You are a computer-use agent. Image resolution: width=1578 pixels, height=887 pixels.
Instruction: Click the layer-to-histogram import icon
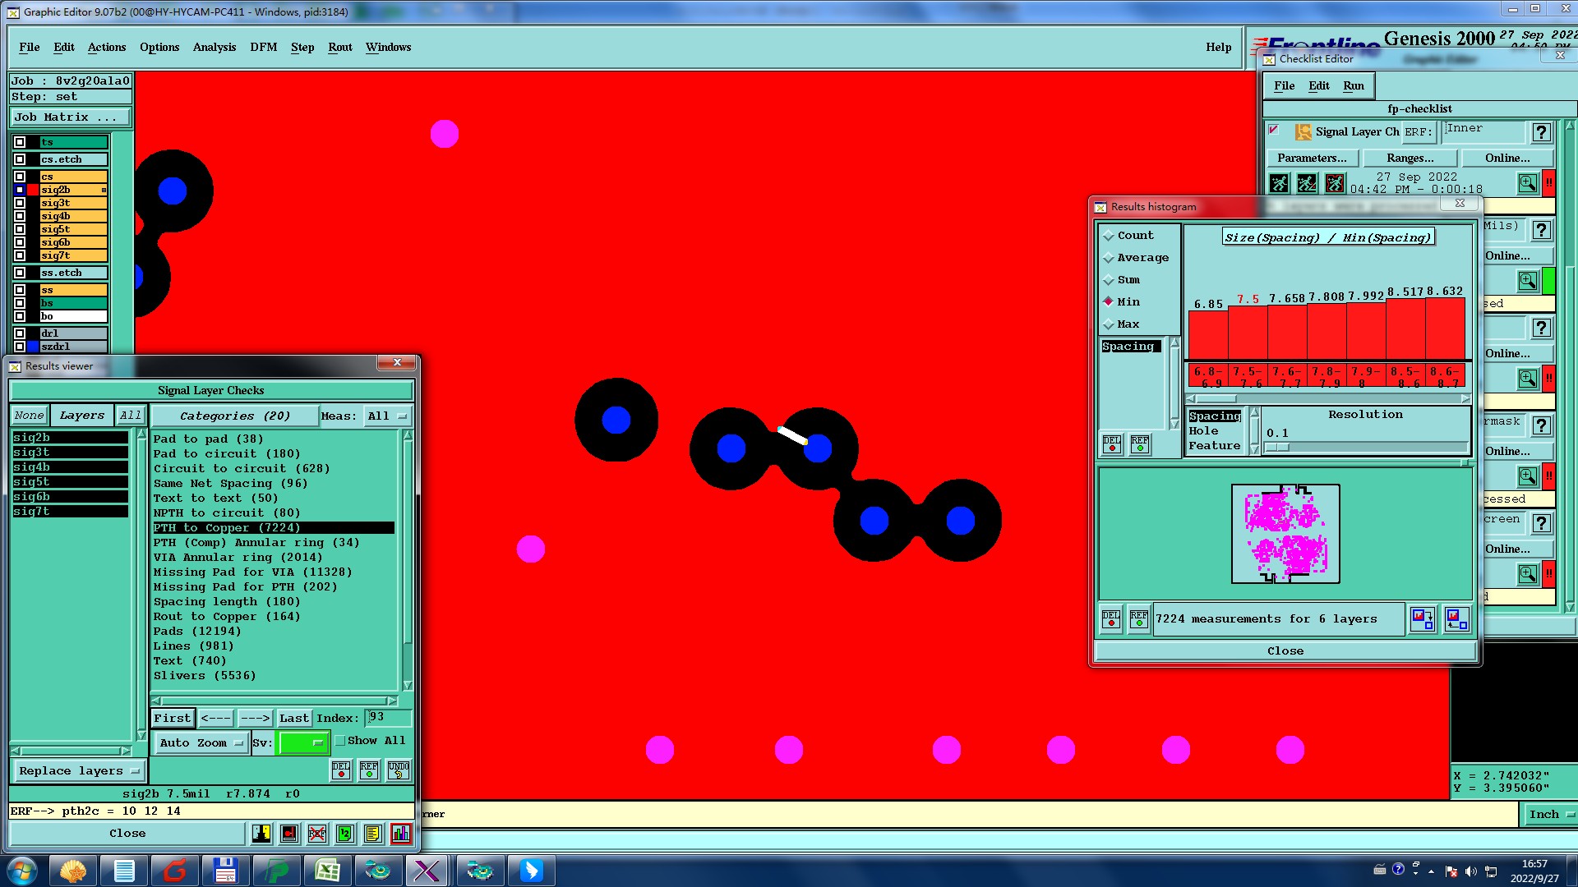click(1457, 619)
